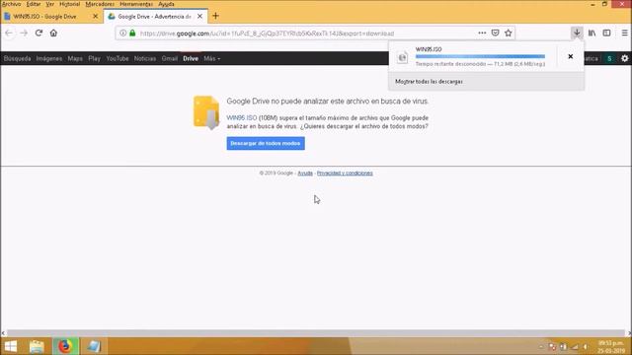
Task: Click the Descargar de todos modos button
Action: (x=266, y=143)
